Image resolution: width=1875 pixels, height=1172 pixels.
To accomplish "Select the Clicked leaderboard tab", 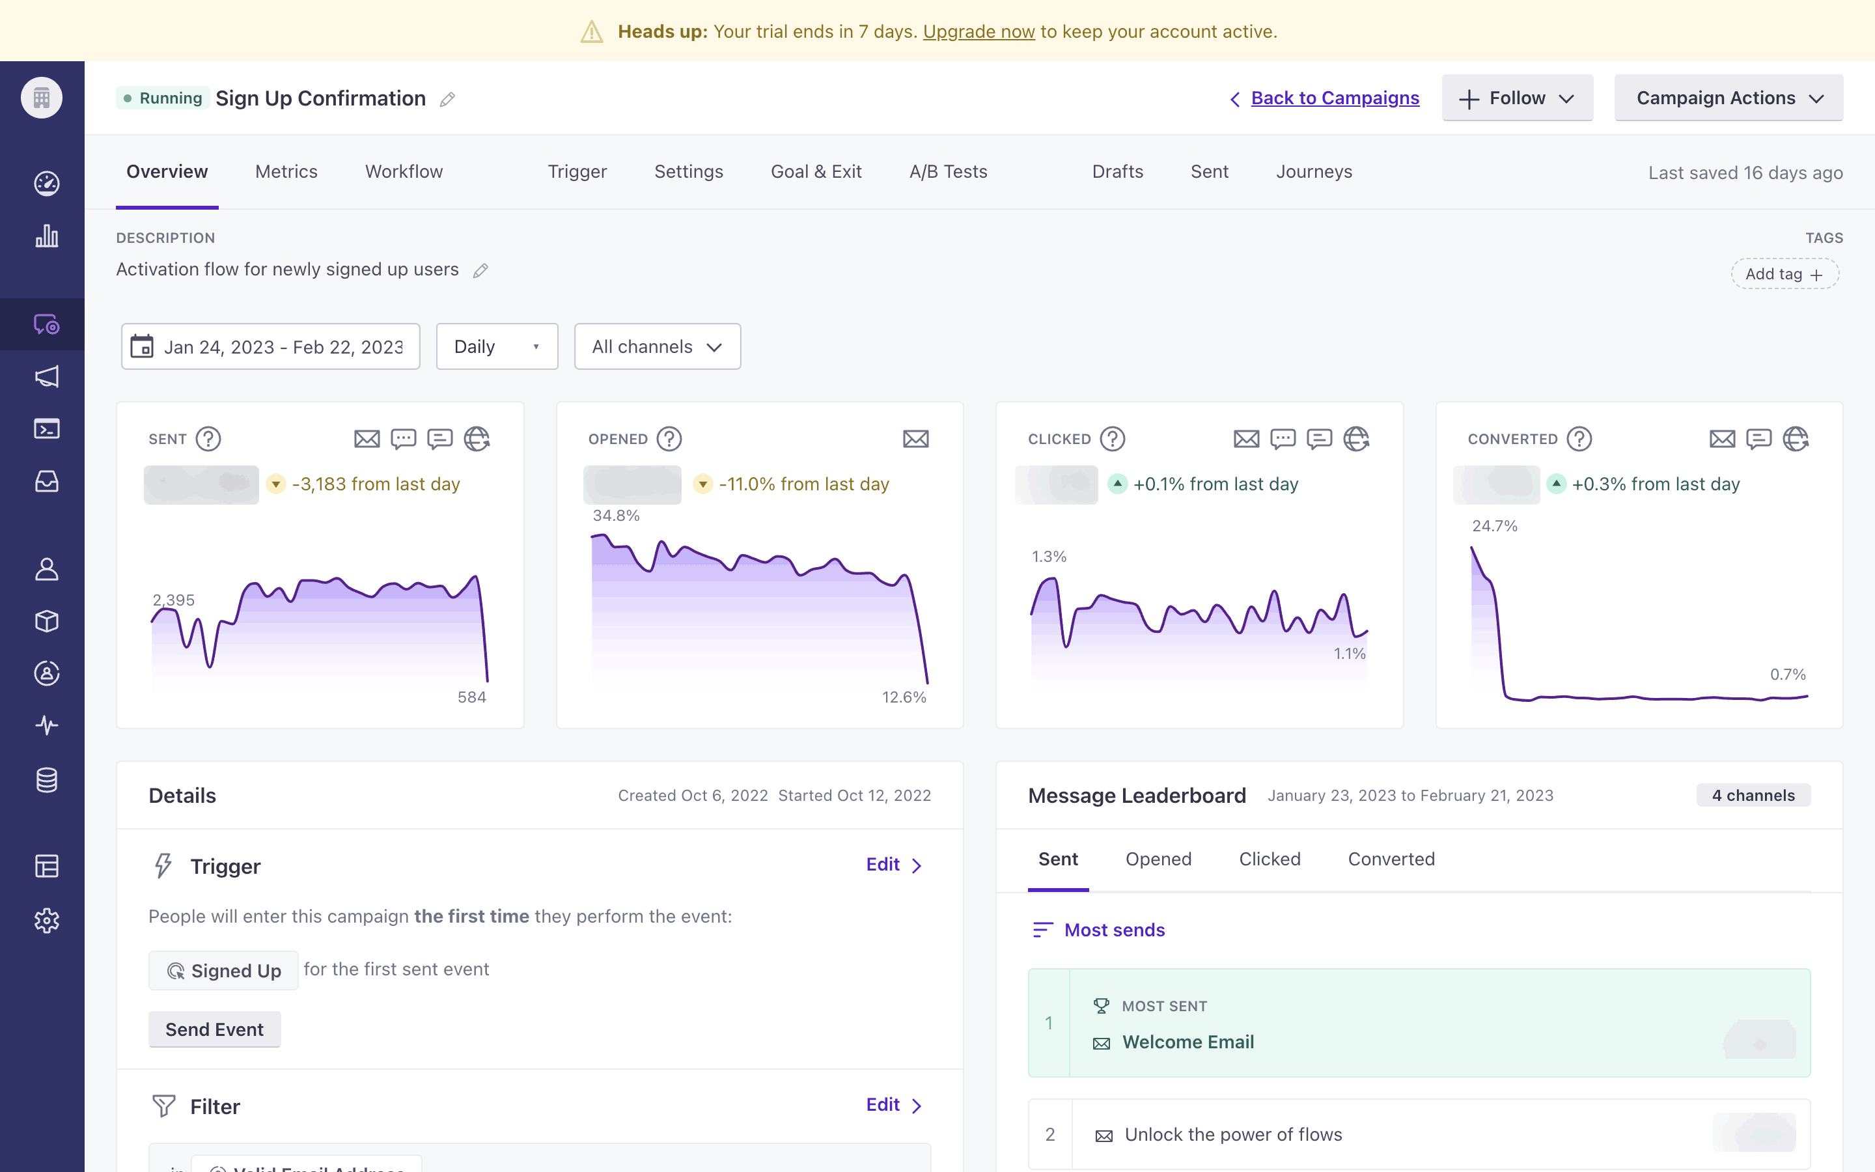I will (1269, 859).
